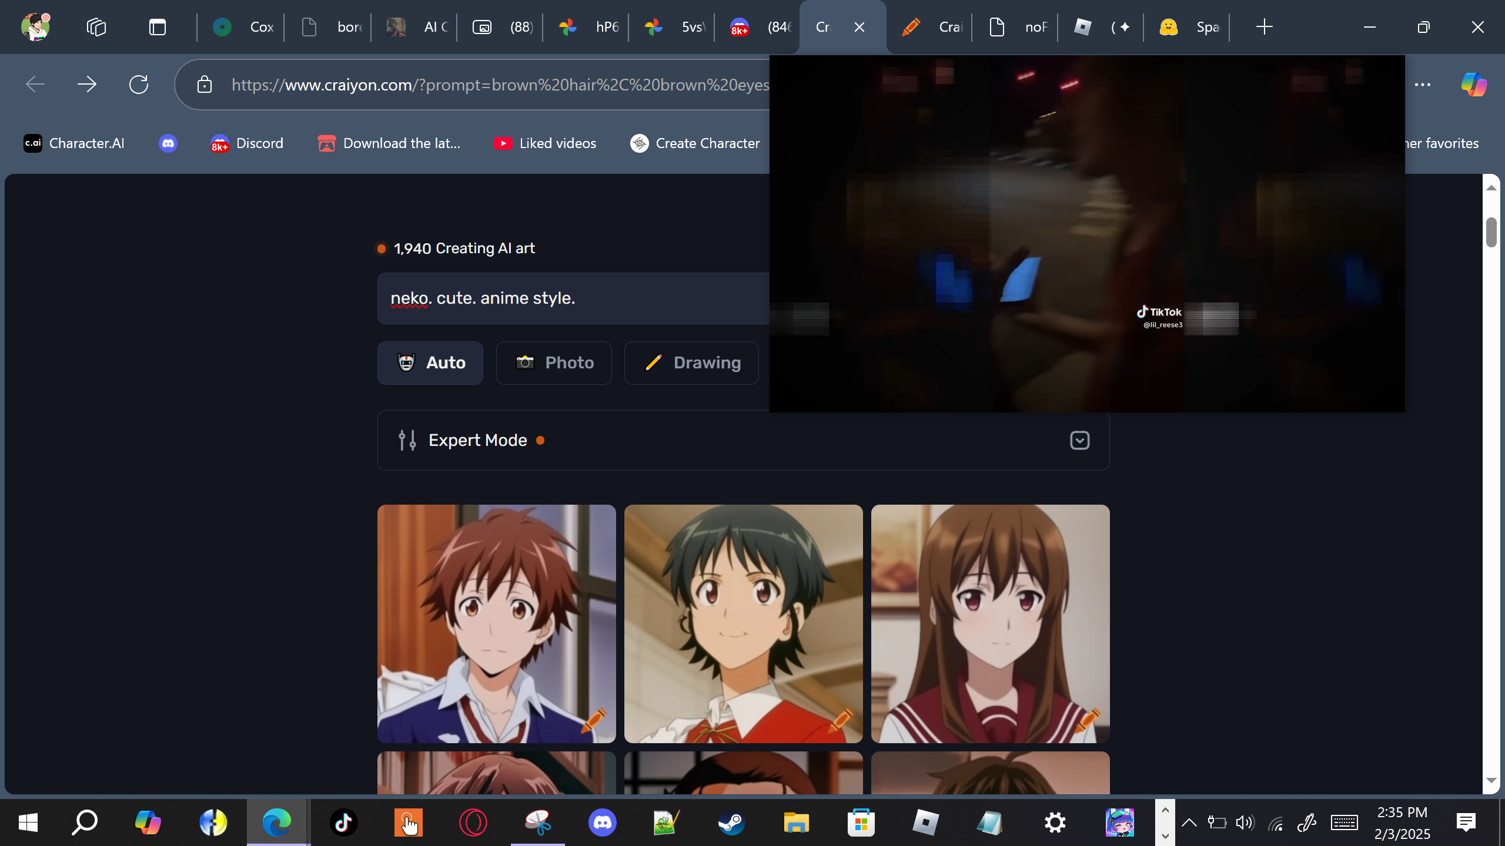Switch to the 5vs tab
The width and height of the screenshot is (1505, 846).
(674, 27)
